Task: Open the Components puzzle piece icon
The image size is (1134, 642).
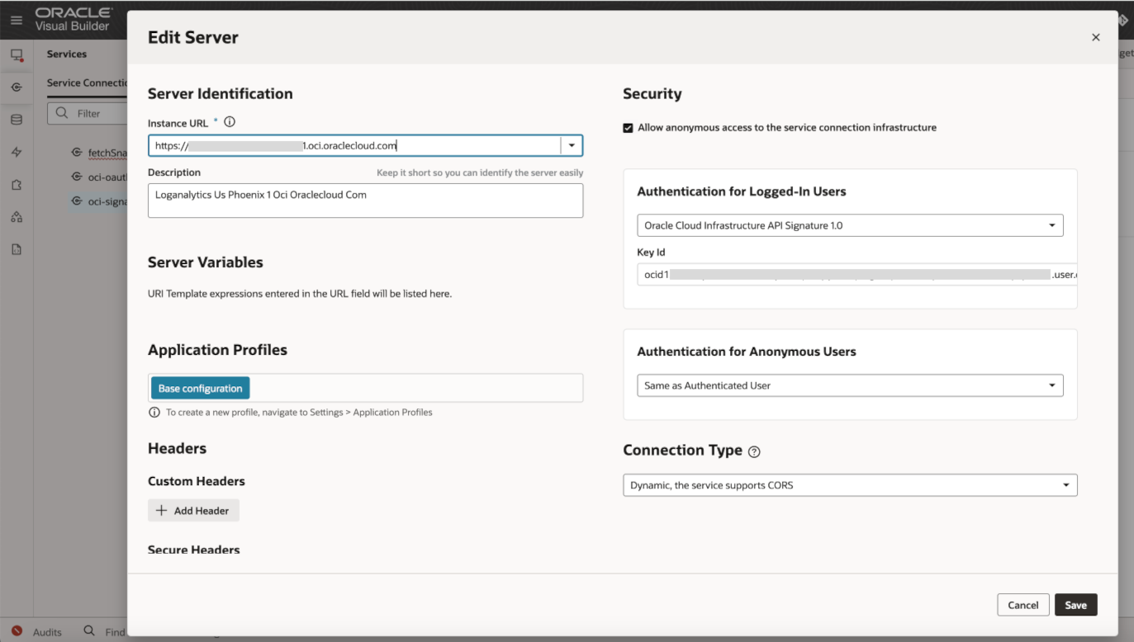Action: 17,185
